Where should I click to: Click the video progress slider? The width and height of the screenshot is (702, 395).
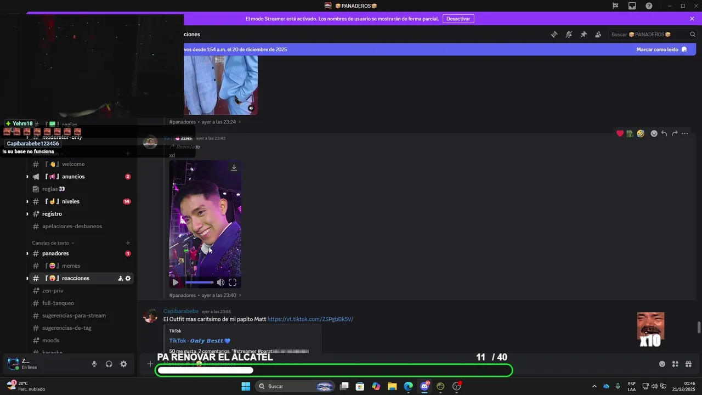(199, 283)
